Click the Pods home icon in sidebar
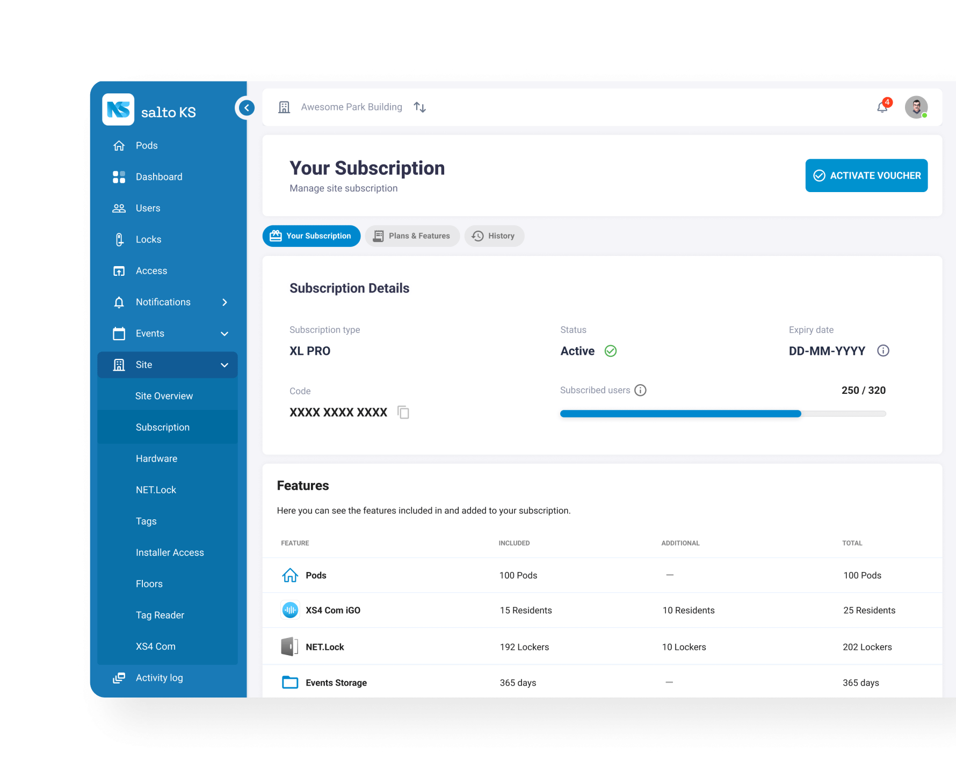The width and height of the screenshot is (956, 778). pyautogui.click(x=119, y=146)
